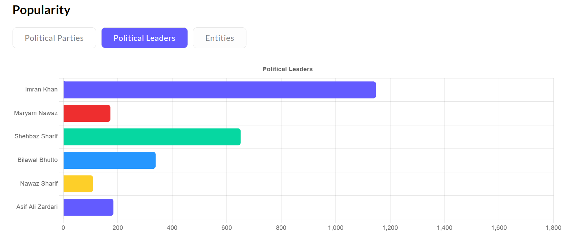Click the 'Popularity' heading
This screenshot has width=565, height=245.
(41, 10)
